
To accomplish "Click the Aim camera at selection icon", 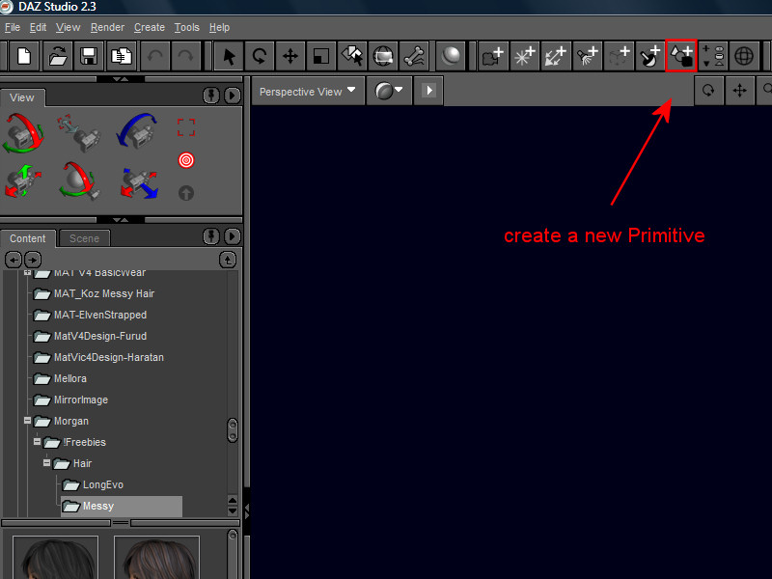I will click(78, 133).
